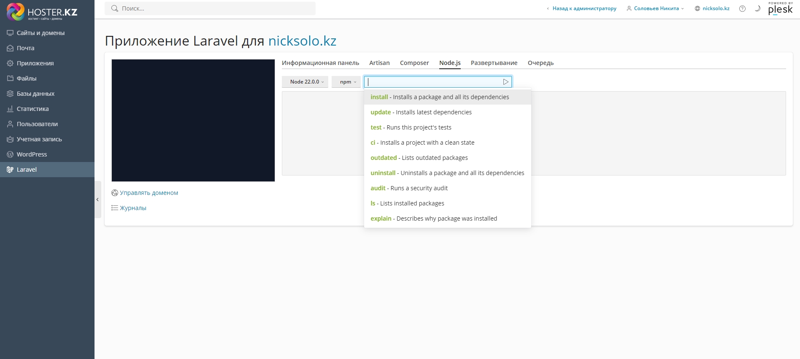Choose the ls command suggestion

447,203
